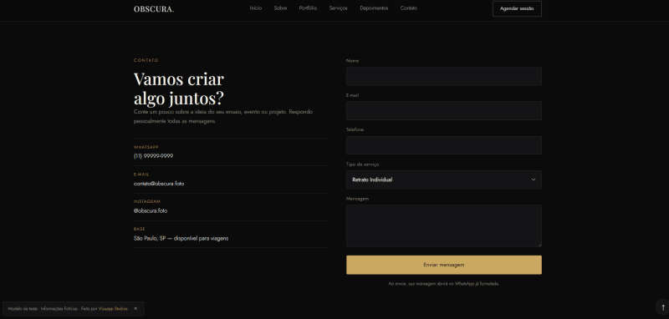Focus the E-mail input field
669x319 pixels.
(x=444, y=111)
